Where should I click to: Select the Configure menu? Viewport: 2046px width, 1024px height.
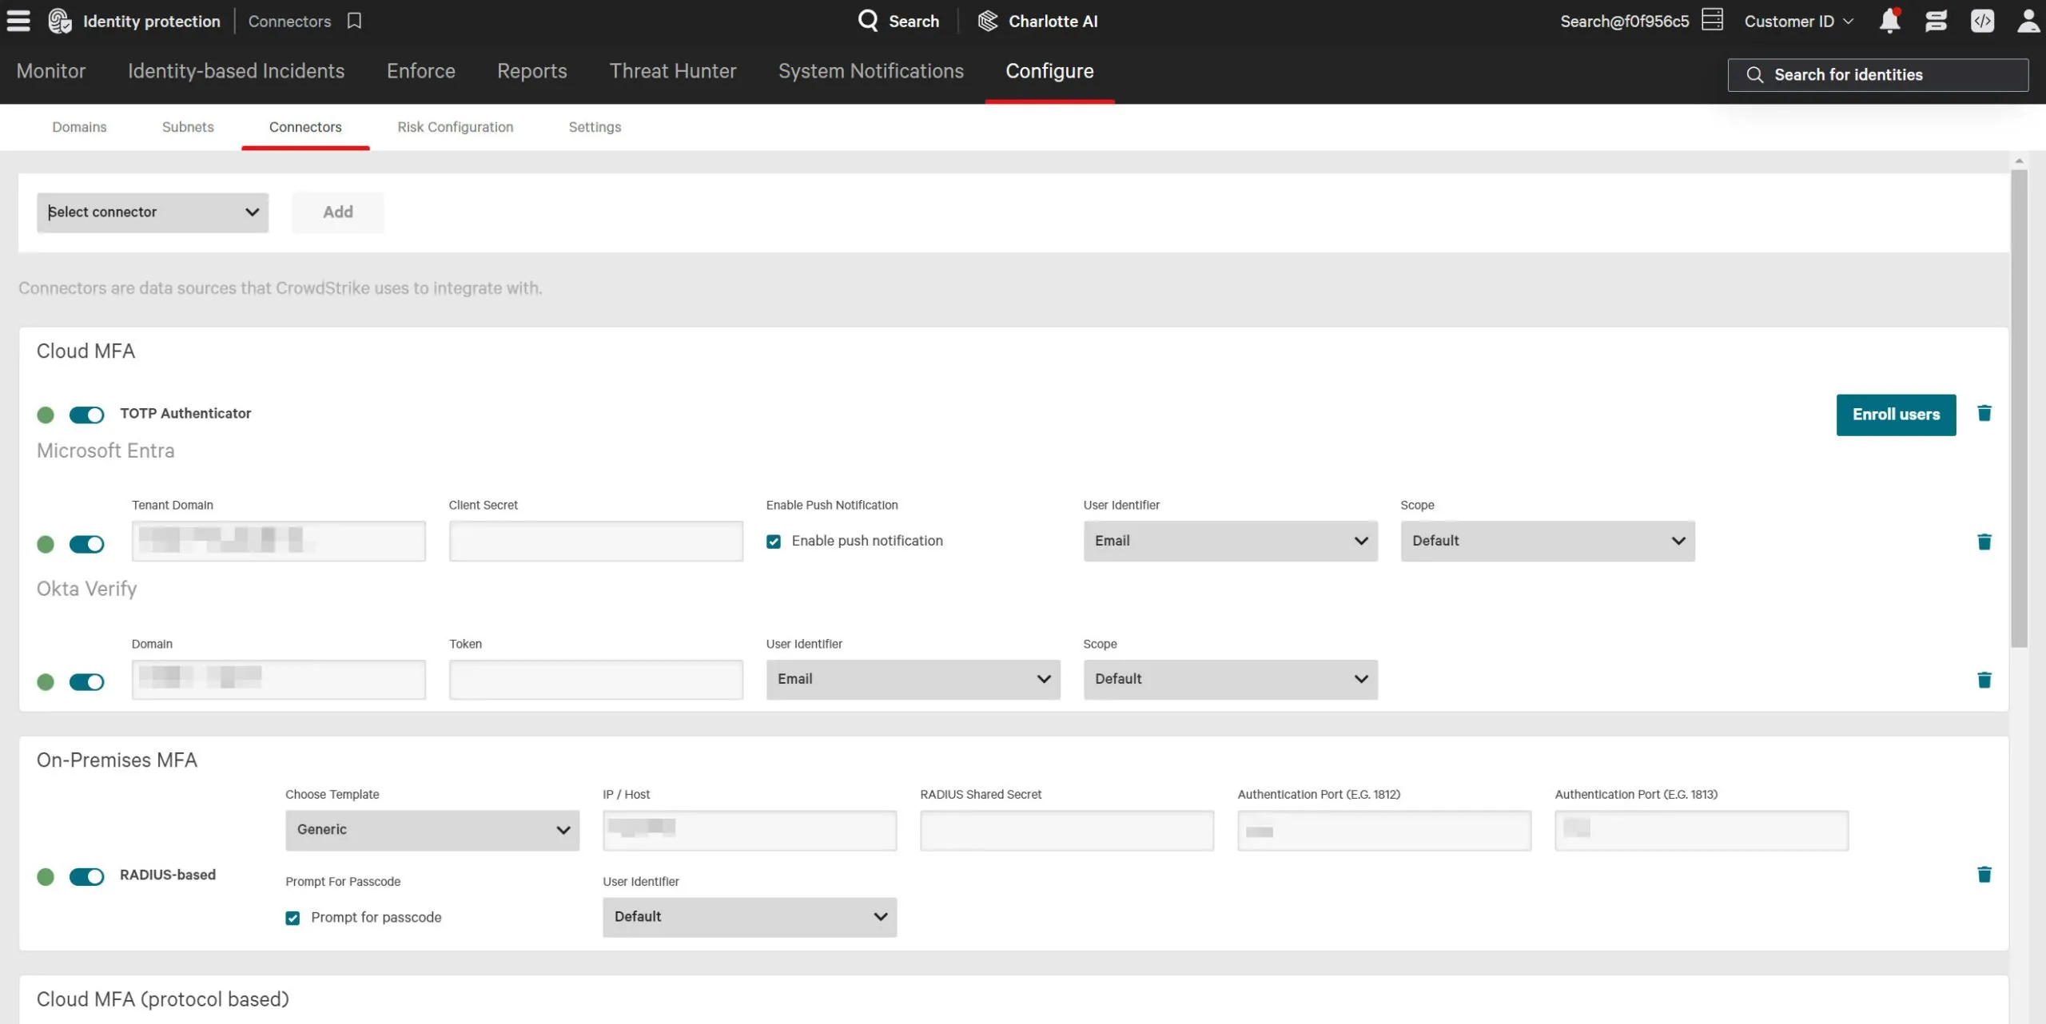(x=1049, y=71)
